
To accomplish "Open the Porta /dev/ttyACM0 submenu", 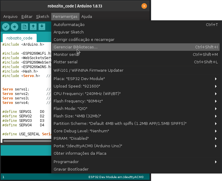I will pyautogui.click(x=136, y=146).
